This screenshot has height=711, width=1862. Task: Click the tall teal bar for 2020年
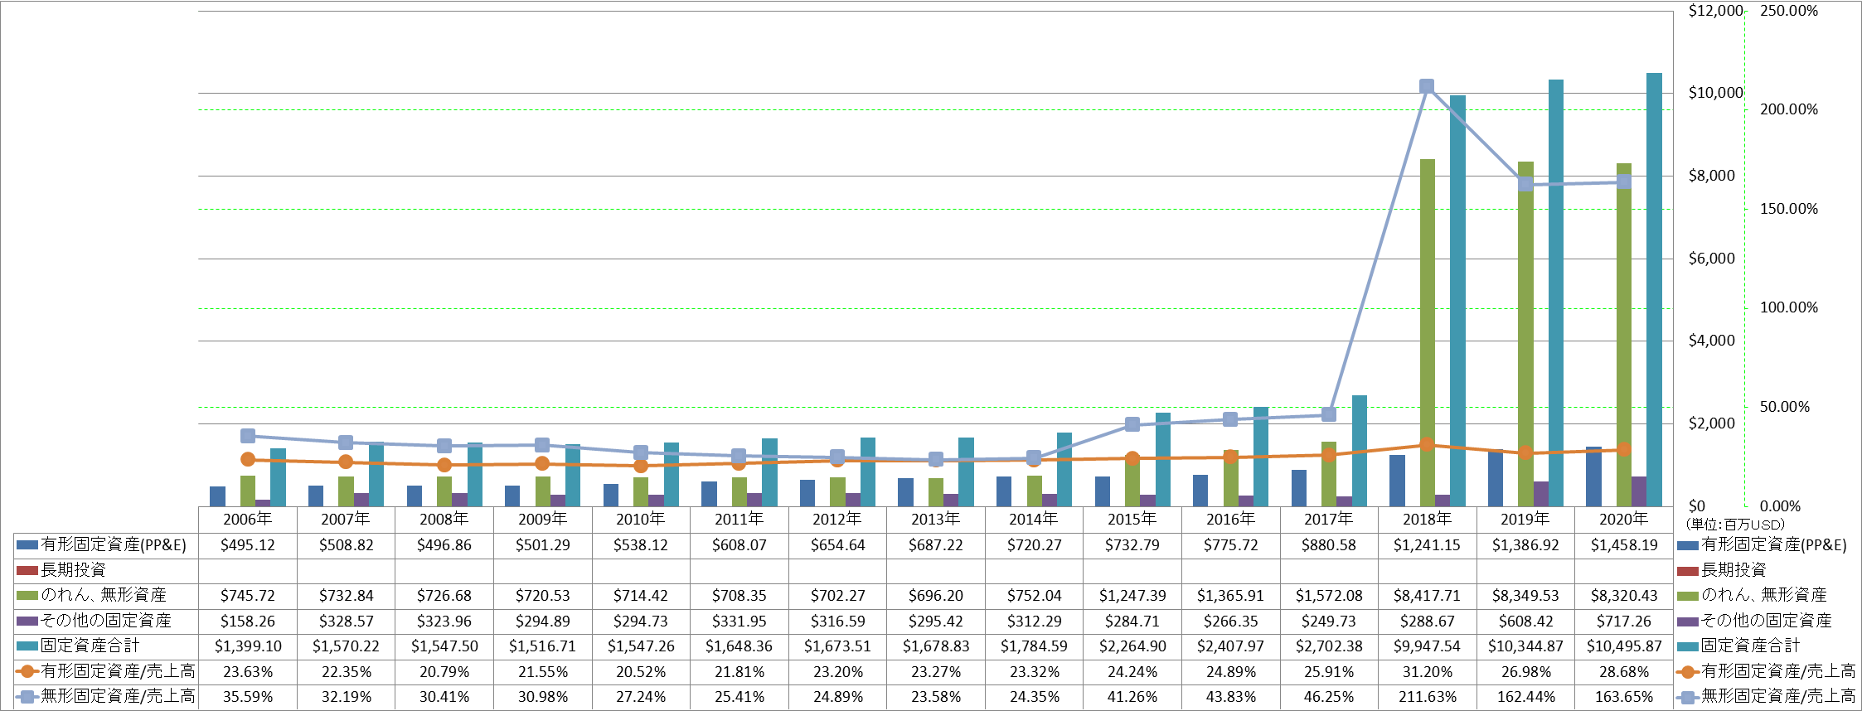(x=1654, y=289)
